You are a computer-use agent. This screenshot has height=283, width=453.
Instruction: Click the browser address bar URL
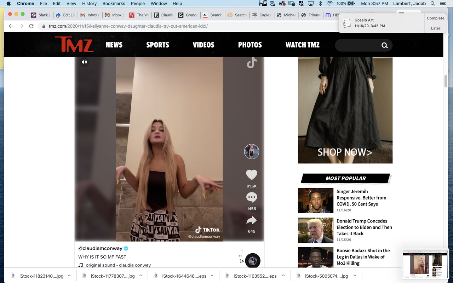128,26
